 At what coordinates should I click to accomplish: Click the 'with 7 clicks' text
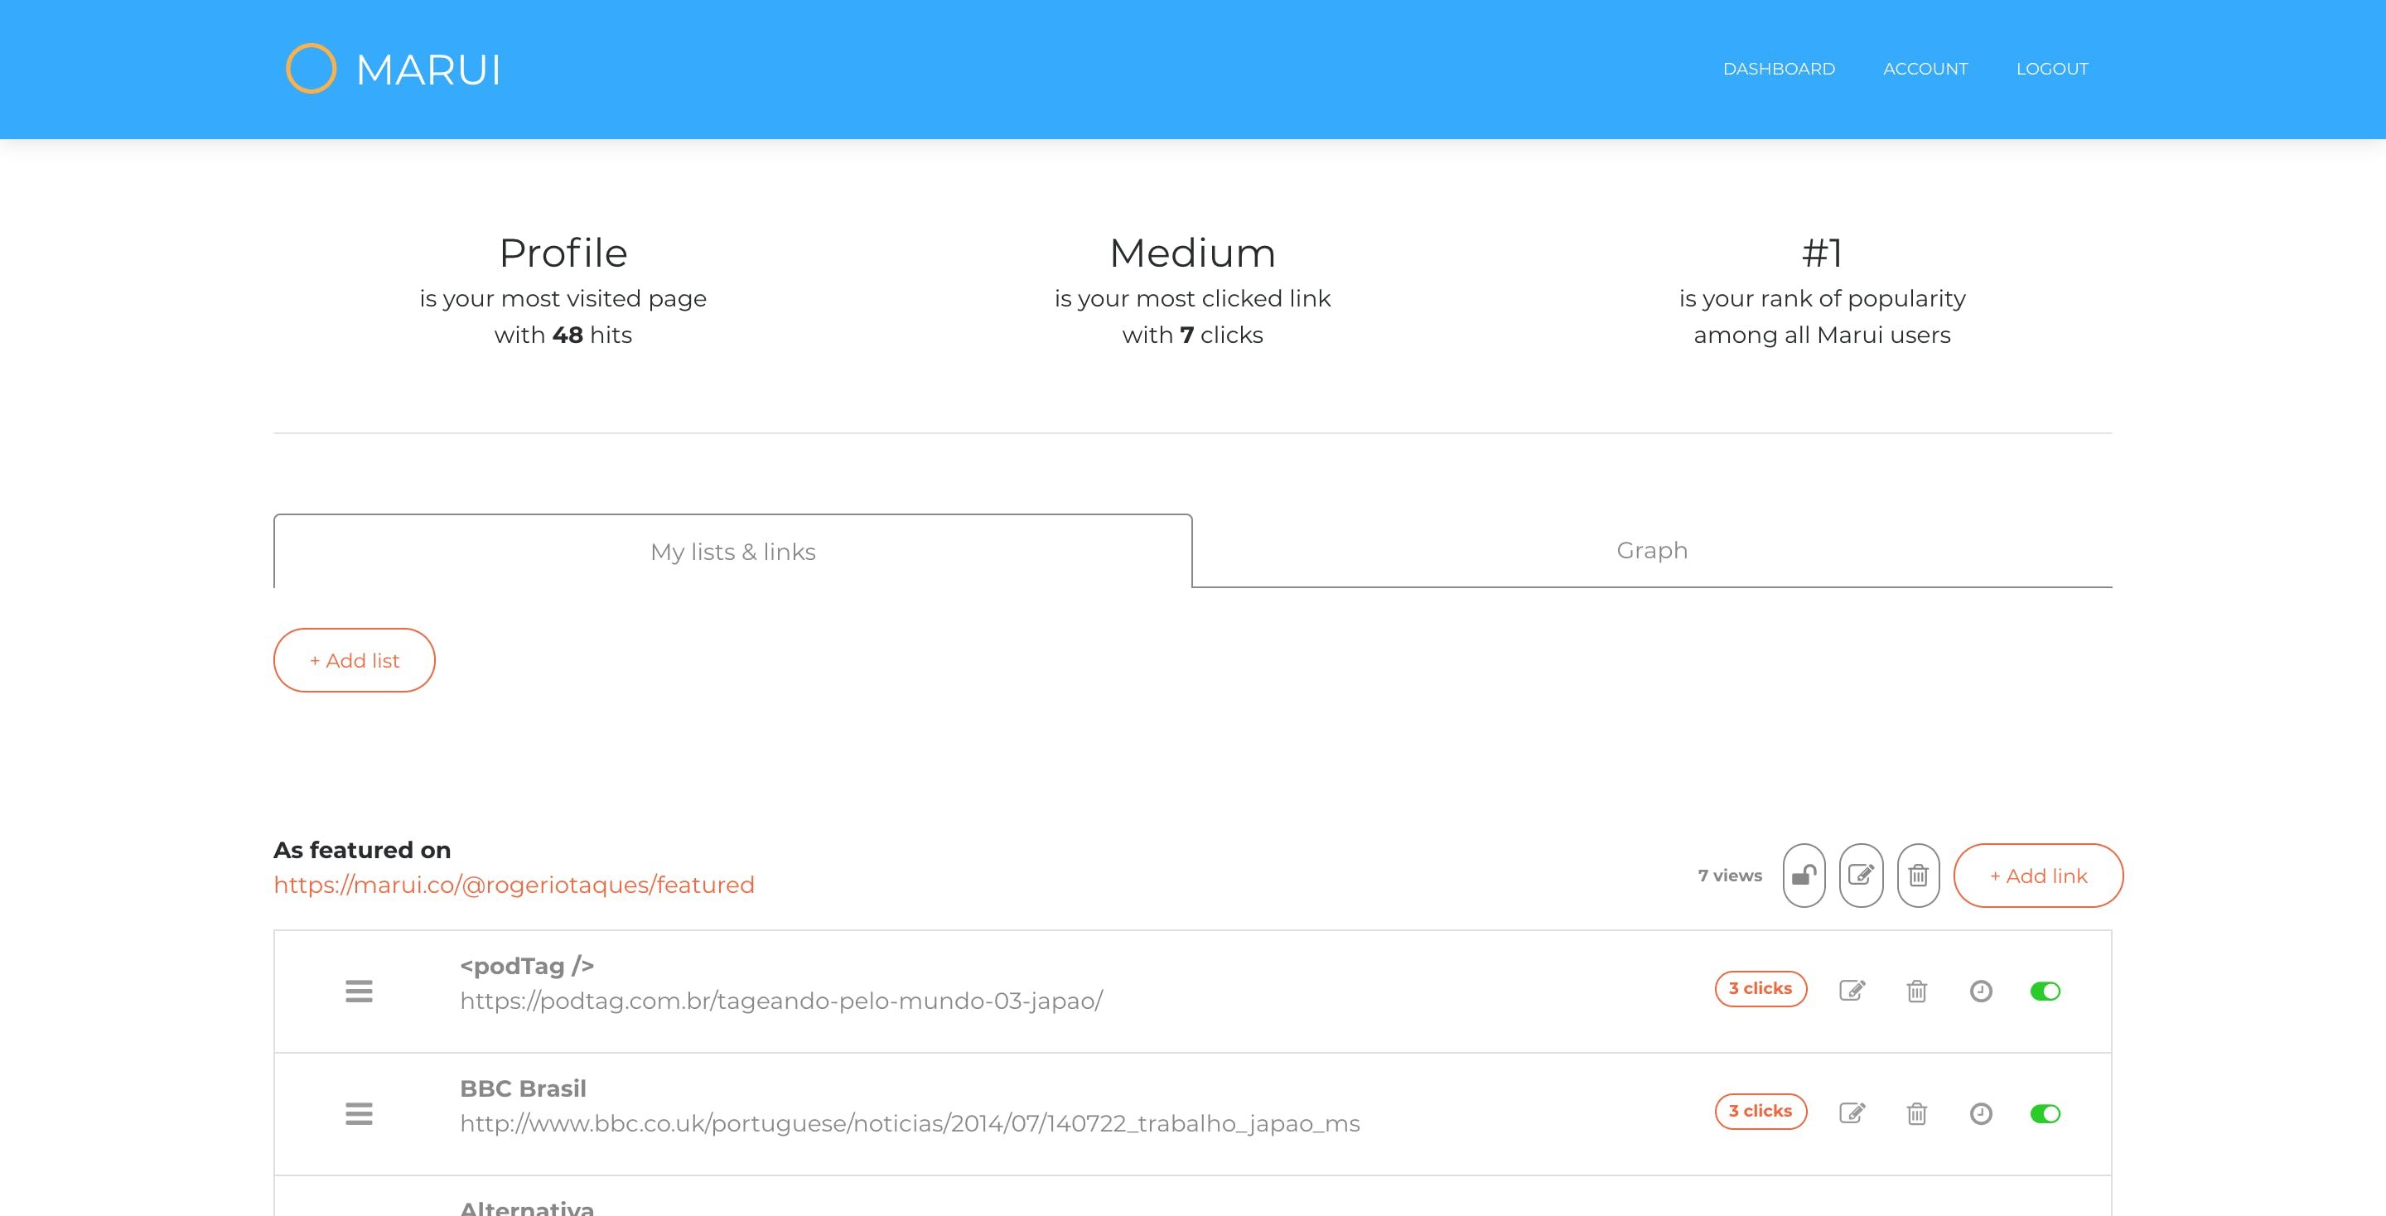pos(1192,335)
